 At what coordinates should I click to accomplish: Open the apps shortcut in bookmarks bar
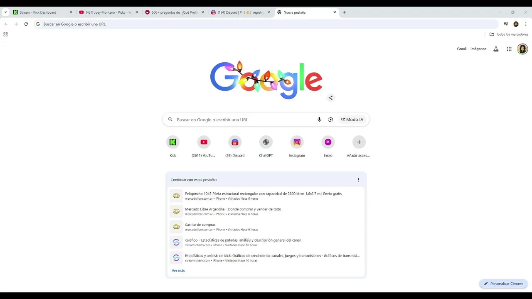5,34
